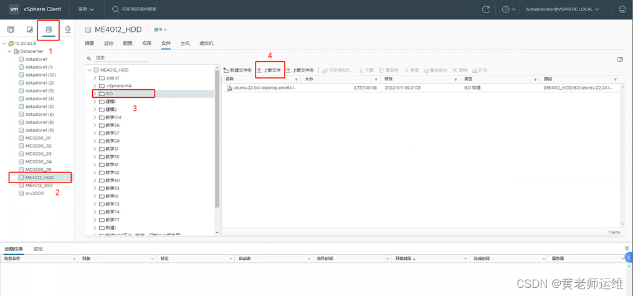Click the 新建文件夹 new folder button
The width and height of the screenshot is (633, 296).
pyautogui.click(x=237, y=70)
